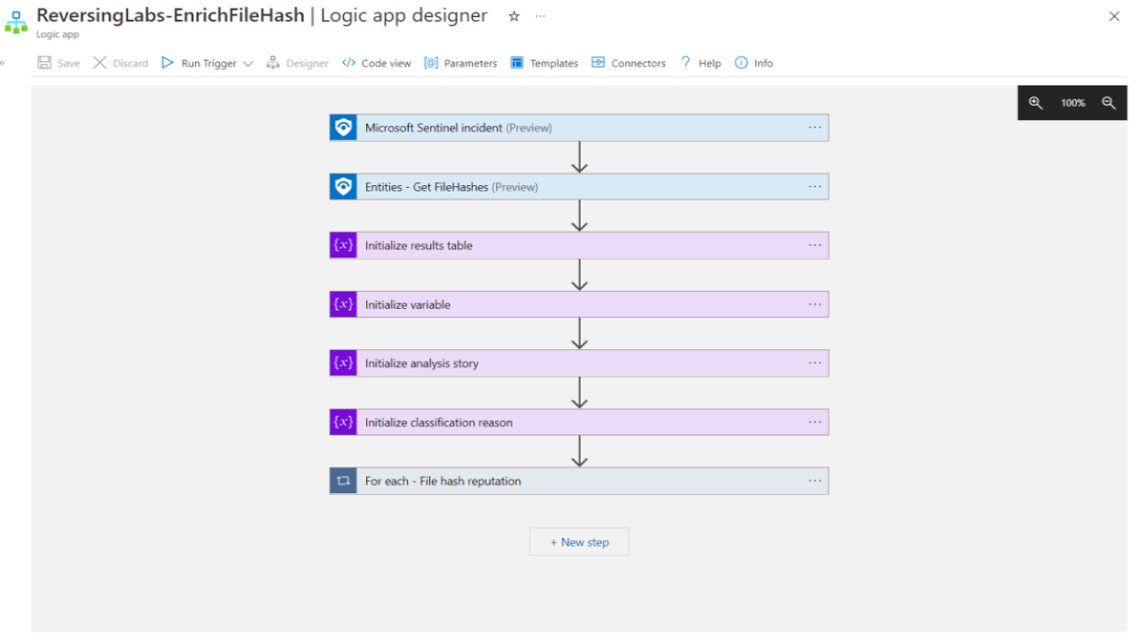Zoom in on the designer canvas
Image resolution: width=1140 pixels, height=641 pixels.
pyautogui.click(x=1035, y=102)
